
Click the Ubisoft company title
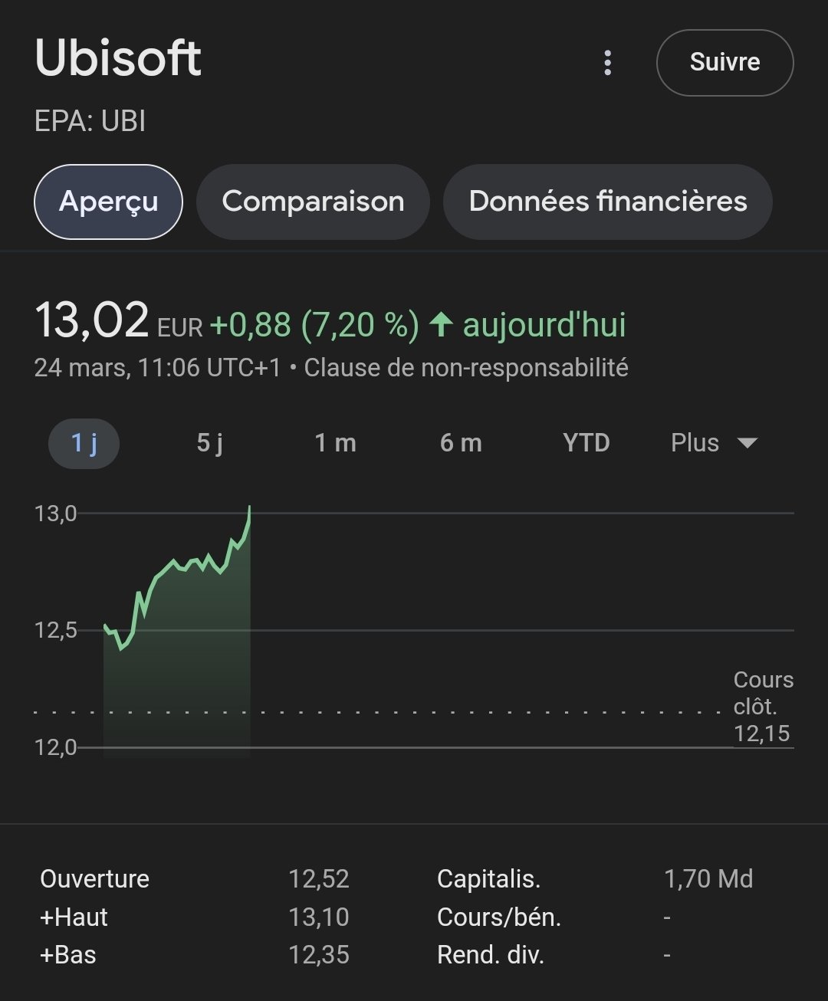118,58
